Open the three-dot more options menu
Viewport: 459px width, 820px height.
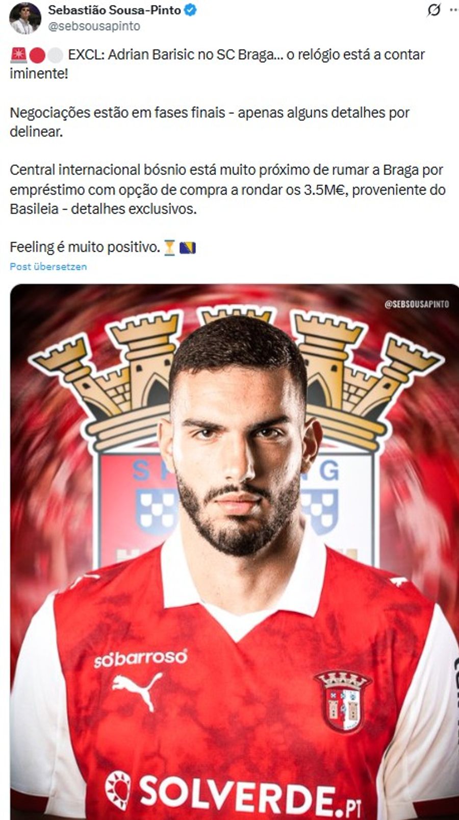(x=453, y=10)
